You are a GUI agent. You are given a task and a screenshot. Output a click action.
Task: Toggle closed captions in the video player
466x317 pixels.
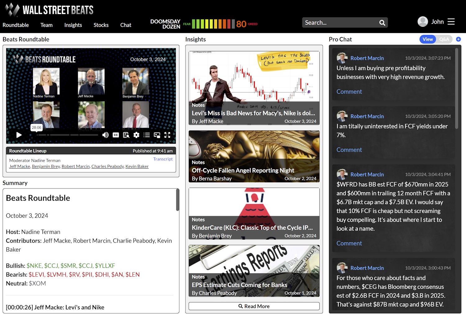(116, 135)
